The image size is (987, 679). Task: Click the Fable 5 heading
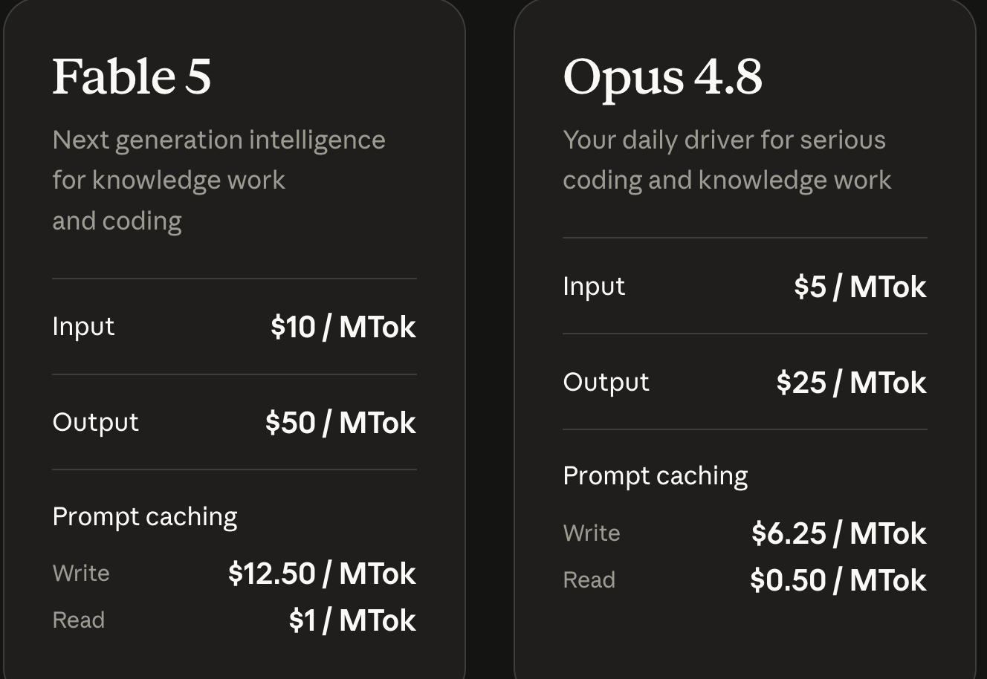click(132, 77)
